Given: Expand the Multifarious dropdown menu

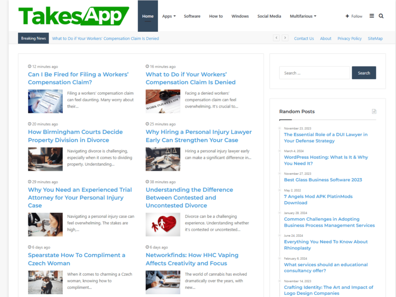Looking at the screenshot, I should coord(303,16).
